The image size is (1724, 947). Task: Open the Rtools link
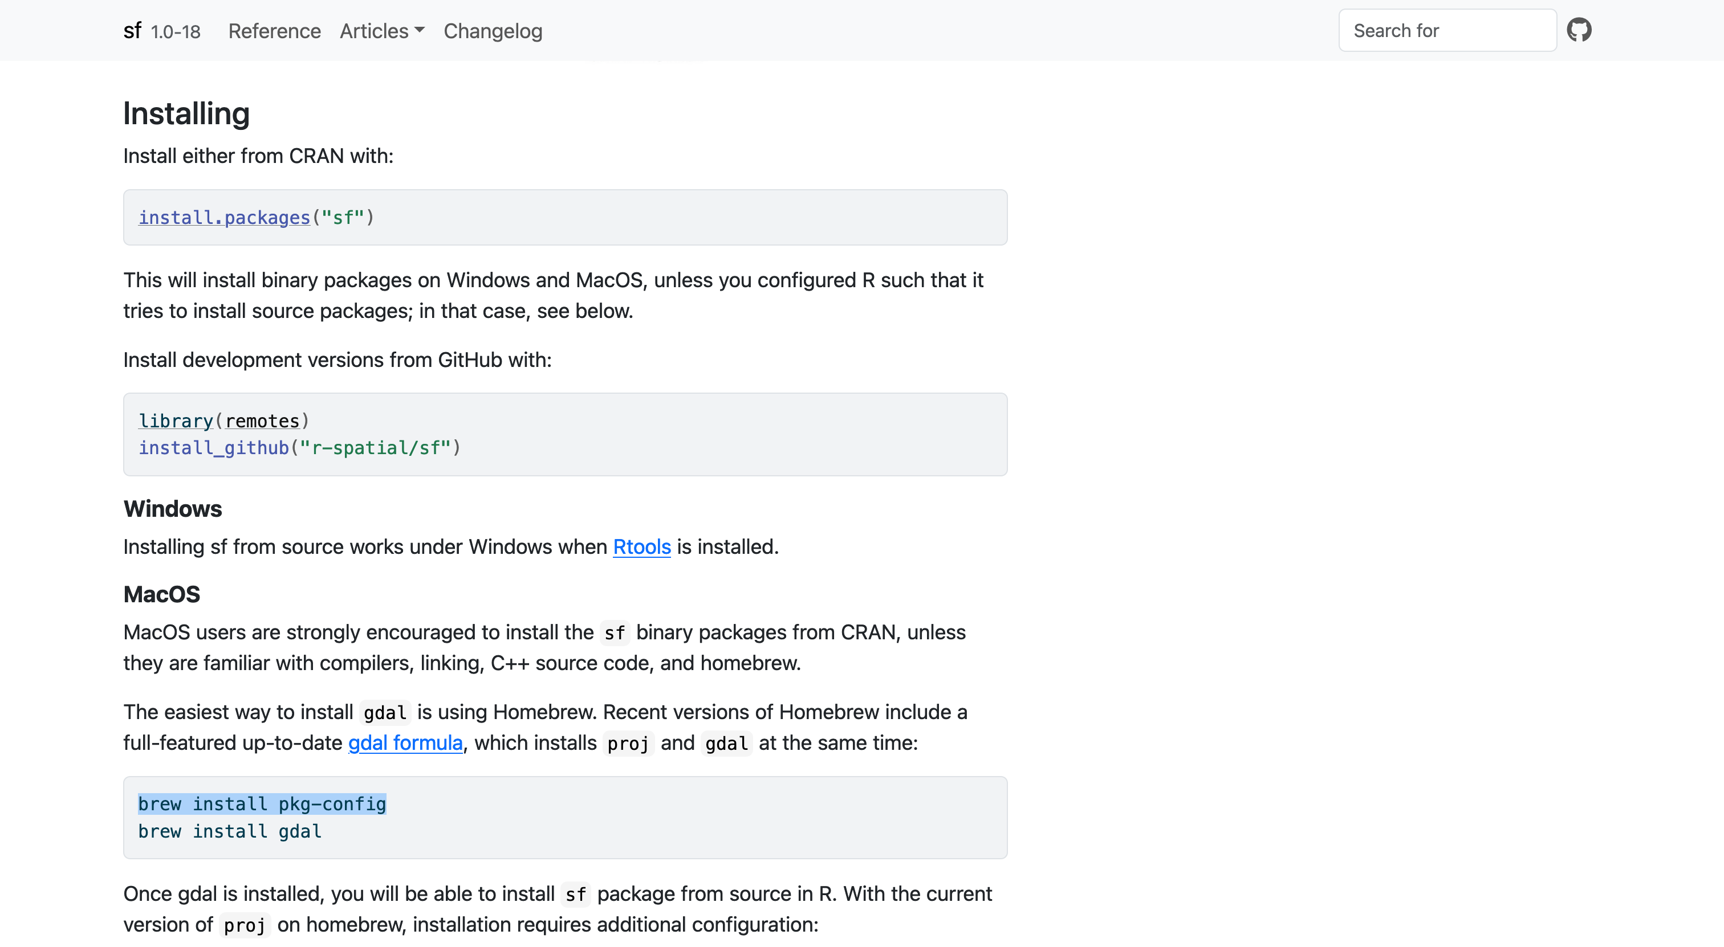pos(641,546)
